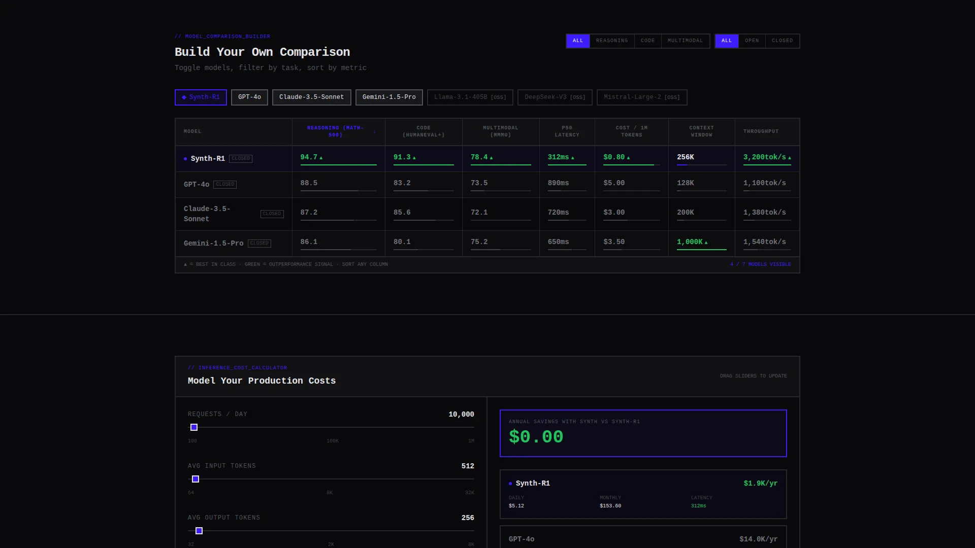Click the Requests / Day slider handle

tap(194, 428)
